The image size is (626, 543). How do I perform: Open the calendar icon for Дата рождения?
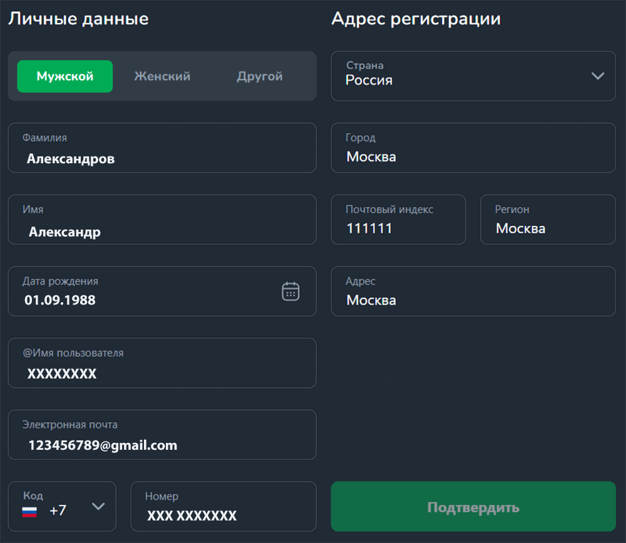click(290, 291)
